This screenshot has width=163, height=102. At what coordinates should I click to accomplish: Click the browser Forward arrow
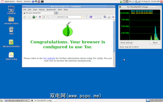(x=29, y=17)
